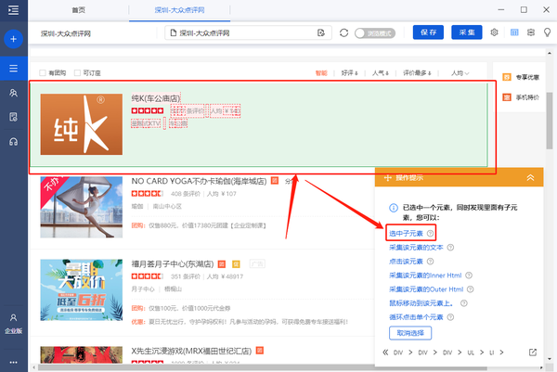Click the pop-out icon in 操作提示 panel
Image resolution: width=557 pixels, height=372 pixels.
[533, 353]
